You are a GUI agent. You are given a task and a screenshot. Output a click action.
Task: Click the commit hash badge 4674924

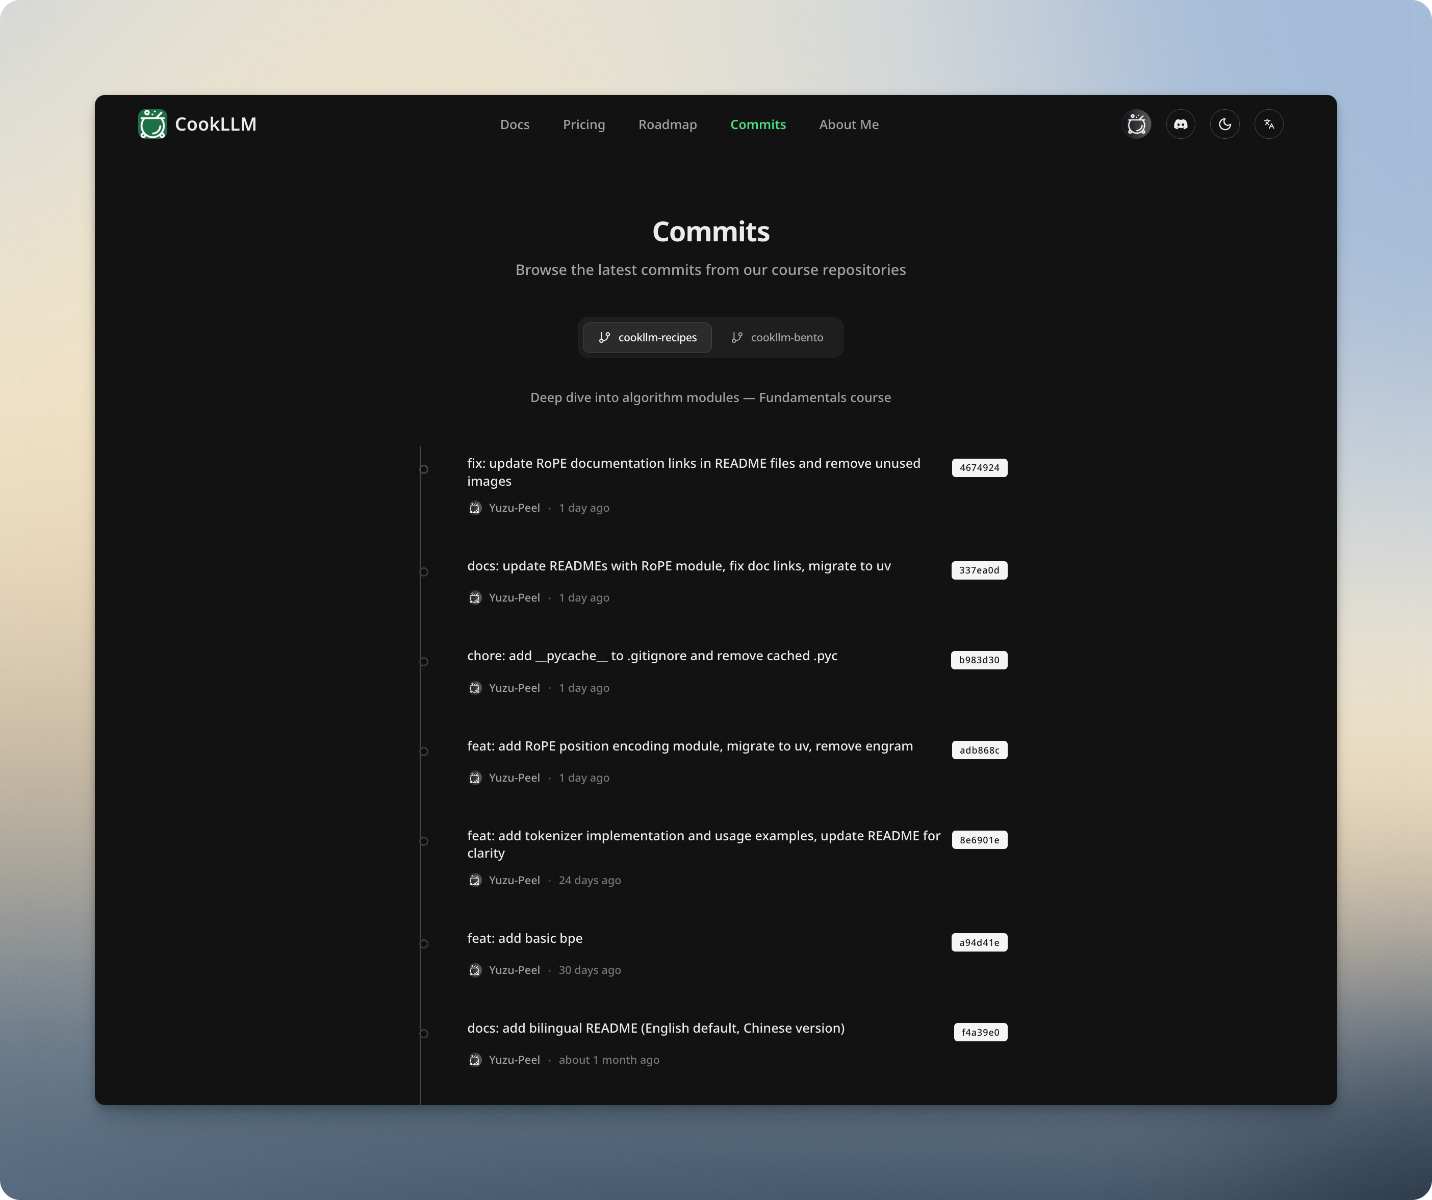pyautogui.click(x=979, y=467)
